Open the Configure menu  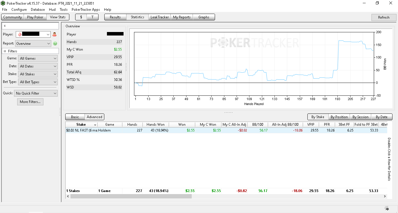click(x=19, y=10)
